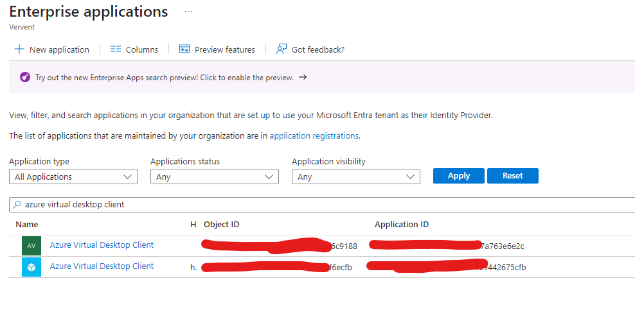Click the blue cube application icon
Screen dimensions: 635x319
pyautogui.click(x=31, y=267)
